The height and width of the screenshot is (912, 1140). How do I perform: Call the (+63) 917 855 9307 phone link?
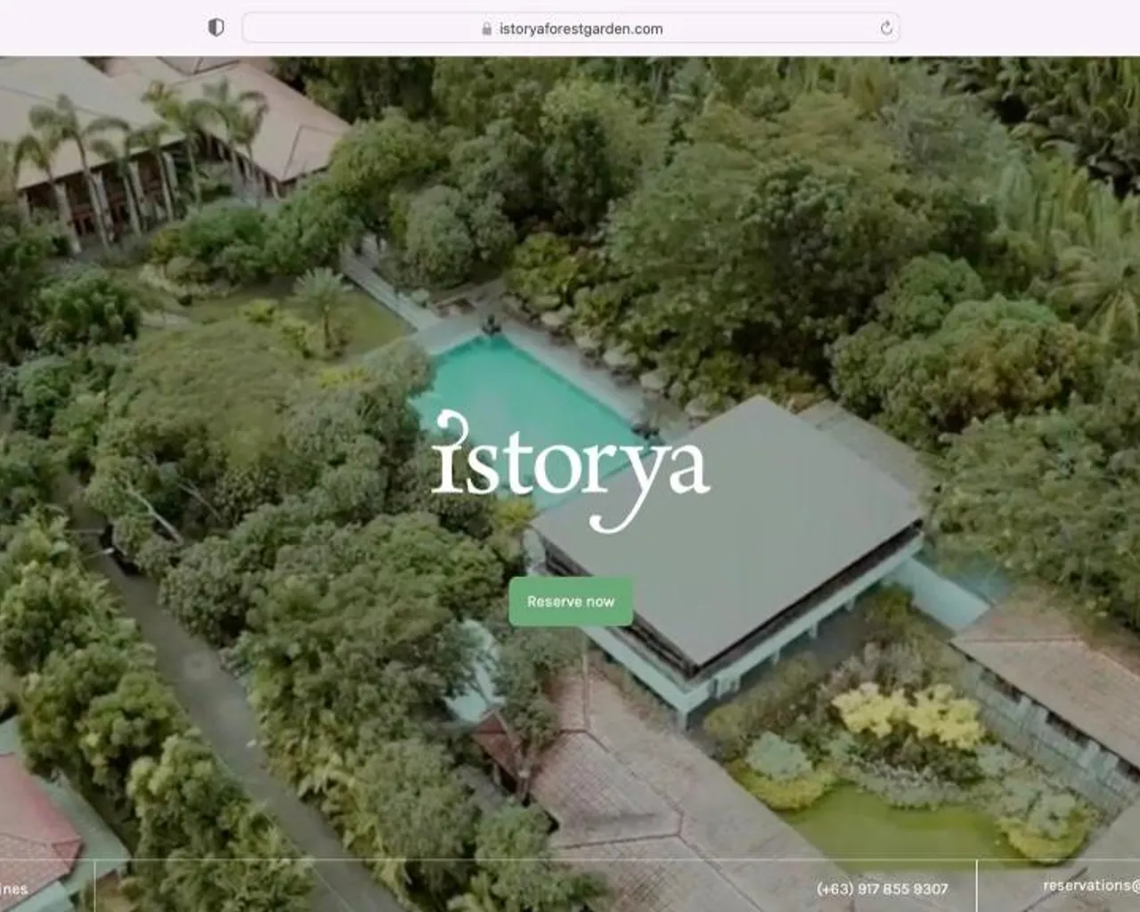point(883,889)
